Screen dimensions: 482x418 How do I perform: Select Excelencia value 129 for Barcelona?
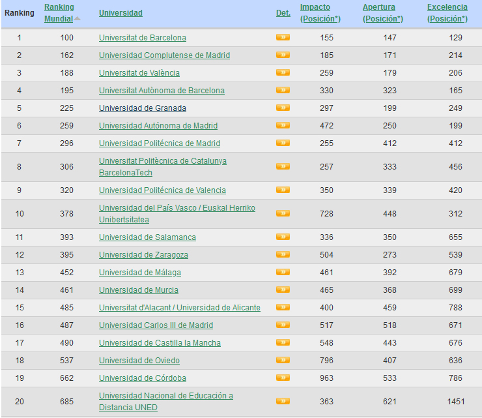click(455, 38)
